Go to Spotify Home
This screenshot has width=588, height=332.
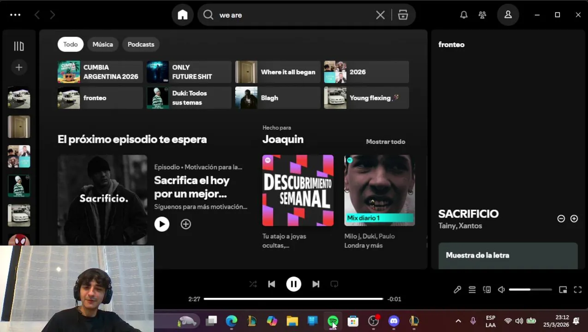[183, 15]
